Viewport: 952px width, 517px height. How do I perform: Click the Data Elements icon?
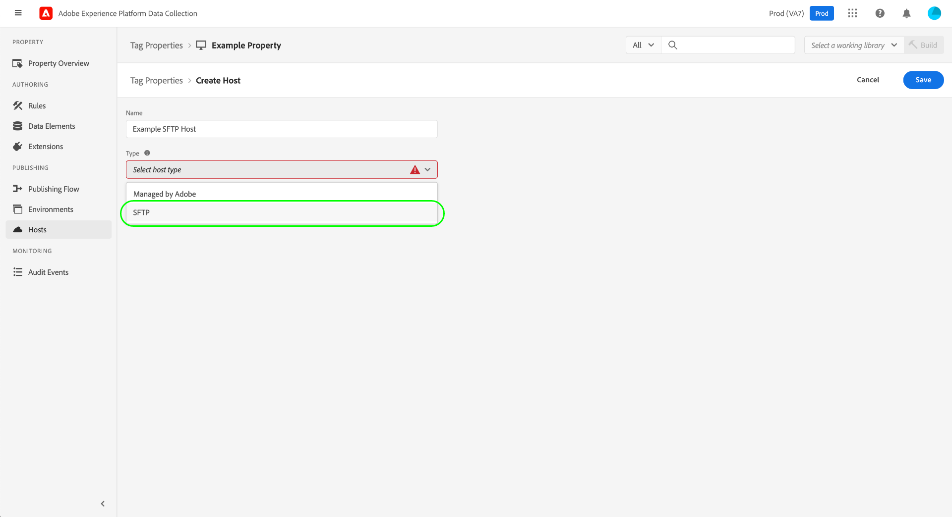coord(18,126)
